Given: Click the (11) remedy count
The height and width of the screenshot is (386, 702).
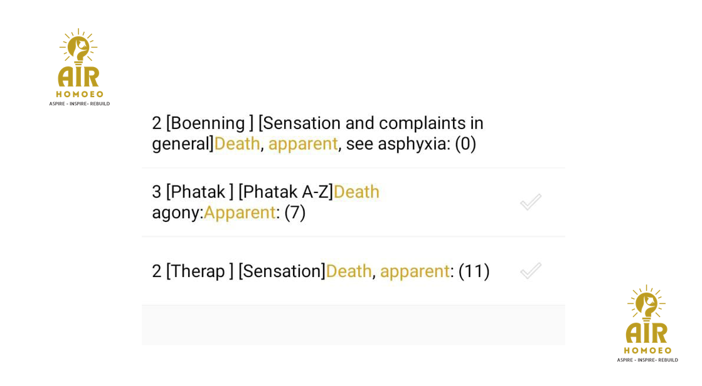Looking at the screenshot, I should pos(474,271).
